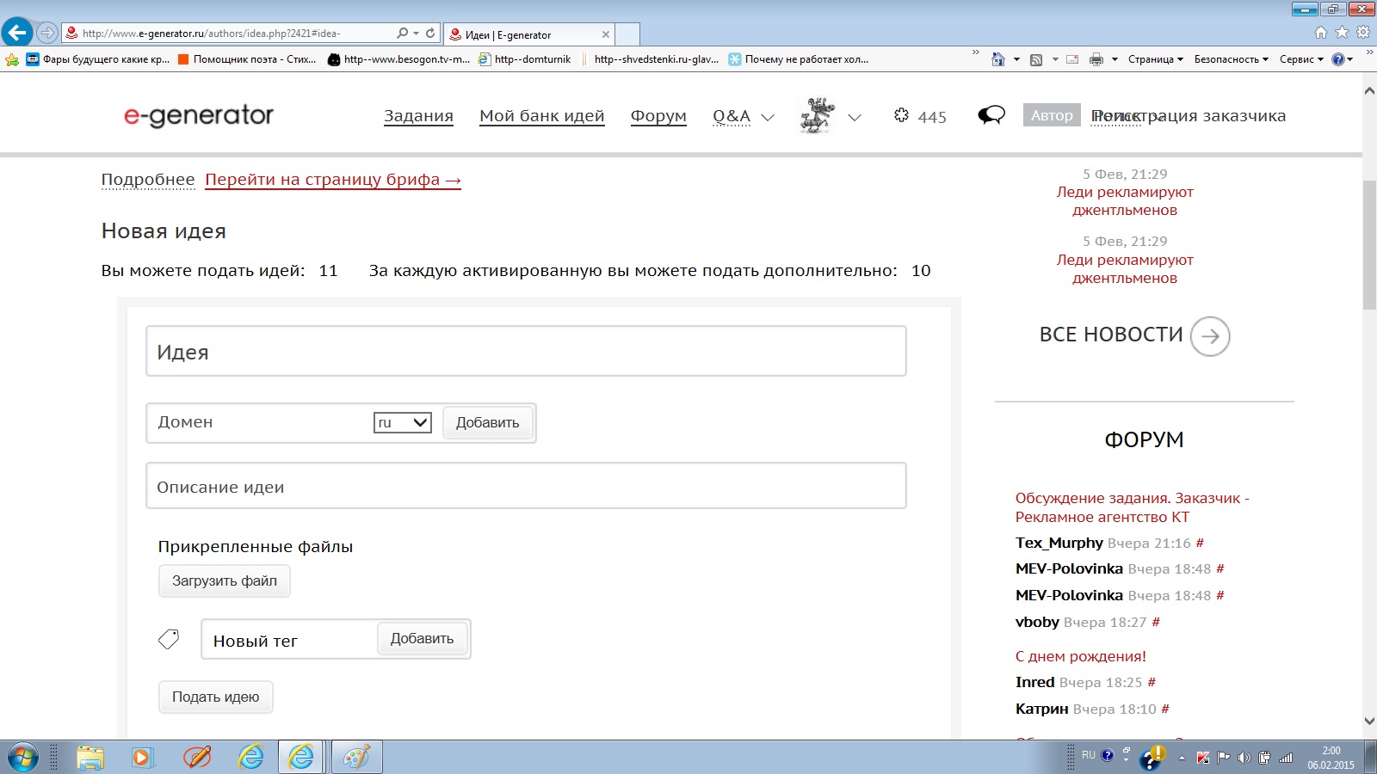Open Windows Start menu orb
Viewport: 1377px width, 774px height.
click(x=23, y=758)
